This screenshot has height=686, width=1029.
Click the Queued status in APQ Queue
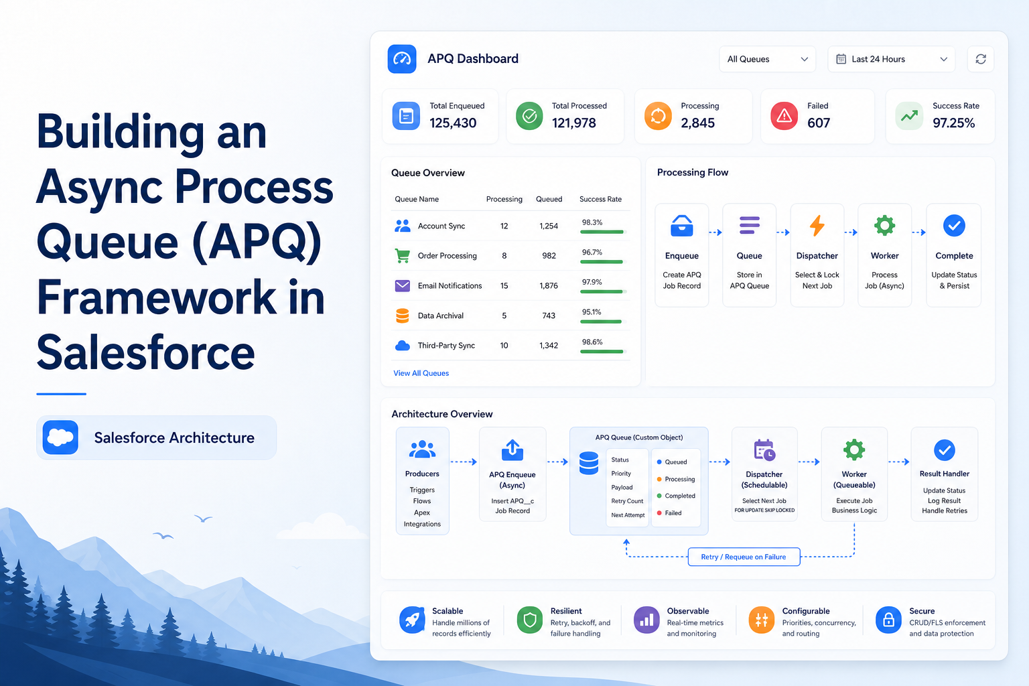click(x=672, y=462)
